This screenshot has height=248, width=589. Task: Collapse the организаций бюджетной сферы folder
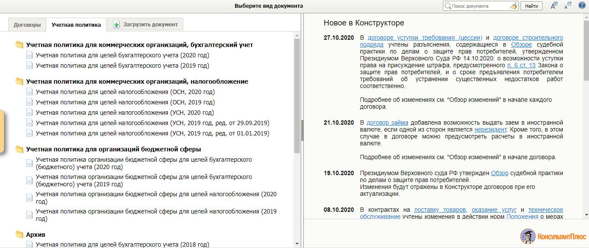(x=19, y=150)
